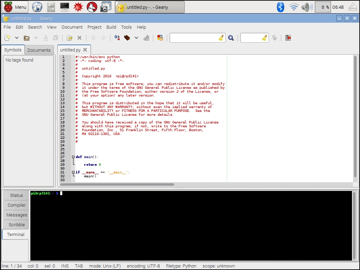Switch to the Documents sidebar tab
360x270 pixels.
pos(39,50)
